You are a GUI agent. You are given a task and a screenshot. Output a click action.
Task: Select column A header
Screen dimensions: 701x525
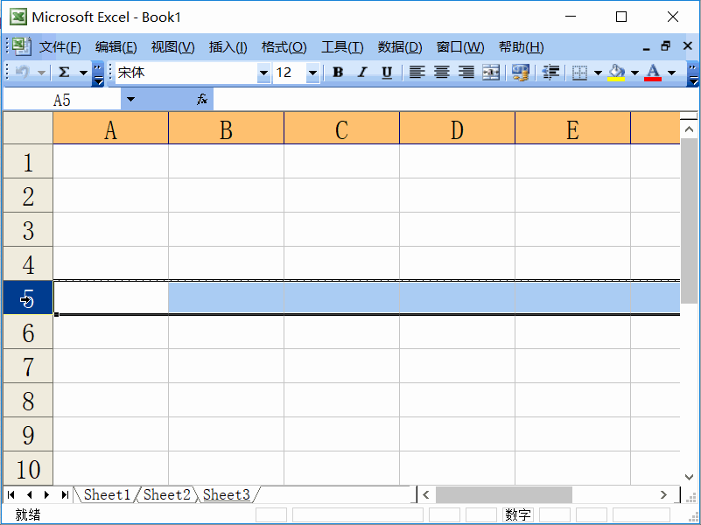pos(110,129)
